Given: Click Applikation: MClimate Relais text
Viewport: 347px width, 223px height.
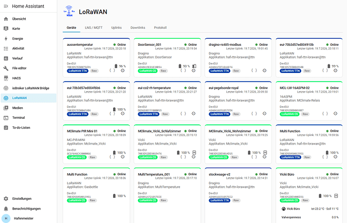Looking at the screenshot, I should [300, 100].
